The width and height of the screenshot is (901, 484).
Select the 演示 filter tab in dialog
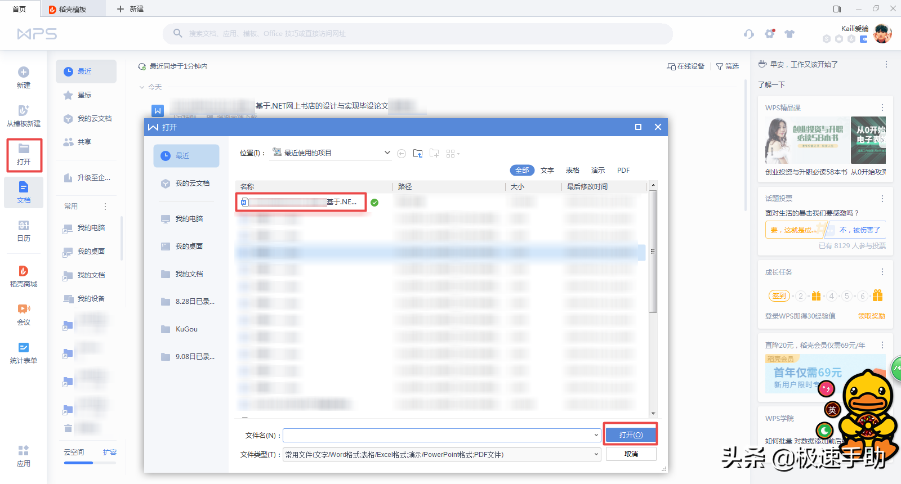coord(598,171)
